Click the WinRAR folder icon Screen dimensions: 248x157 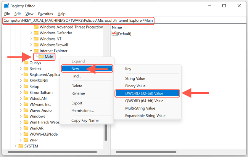[x=26, y=128]
